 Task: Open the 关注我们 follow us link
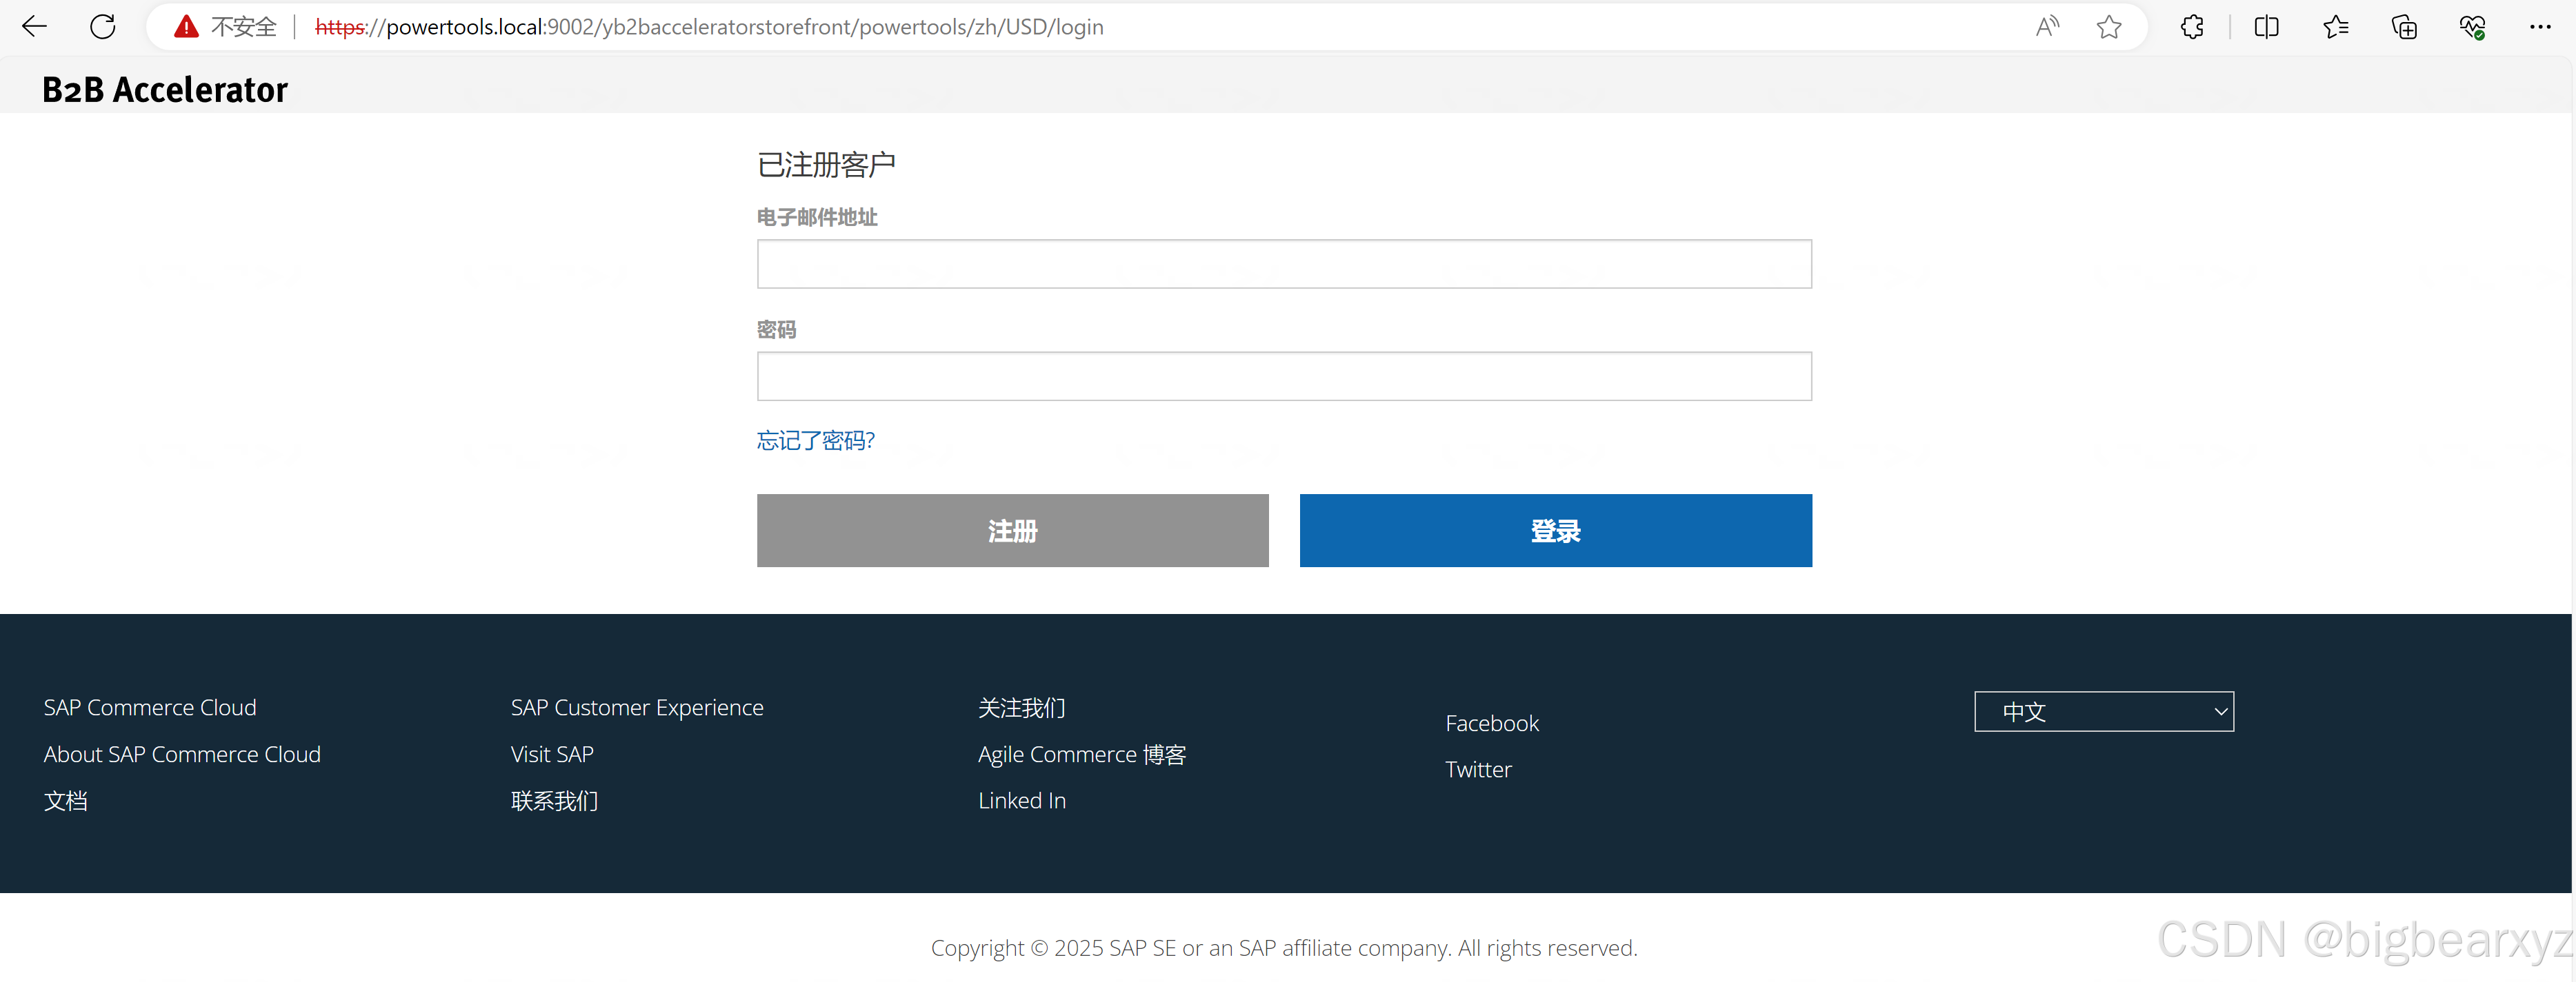point(1022,707)
